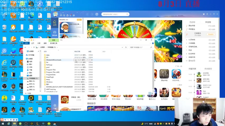This screenshot has height=126, width=225.
Task: Click the chevron after 此电脑 breadcrumb
Action: click(46, 47)
